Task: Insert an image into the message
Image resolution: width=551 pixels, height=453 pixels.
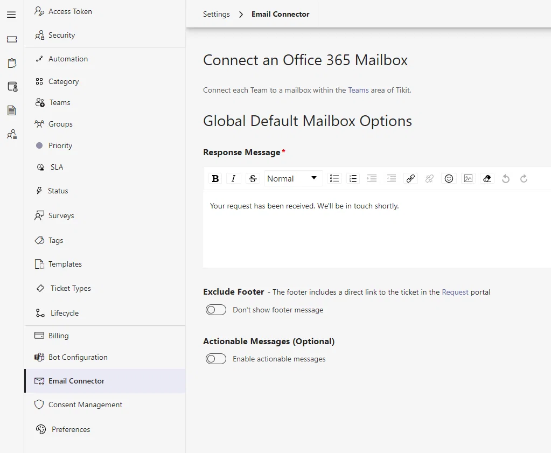Action: 468,178
